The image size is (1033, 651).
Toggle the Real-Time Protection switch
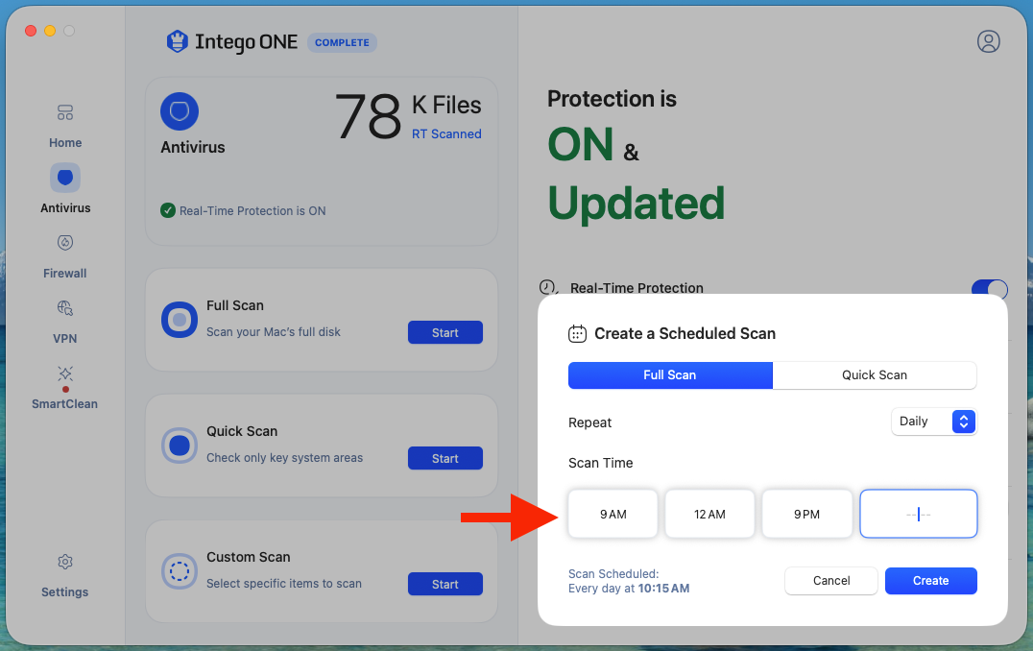point(990,289)
